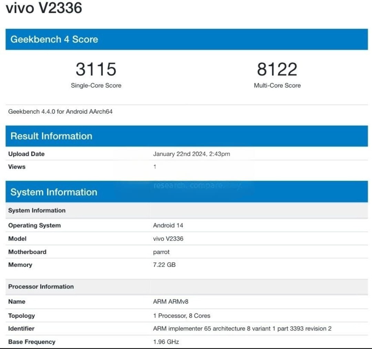Image resolution: width=372 pixels, height=349 pixels.
Task: Click the 'Multi-Core Score' label
Action: pyautogui.click(x=277, y=85)
